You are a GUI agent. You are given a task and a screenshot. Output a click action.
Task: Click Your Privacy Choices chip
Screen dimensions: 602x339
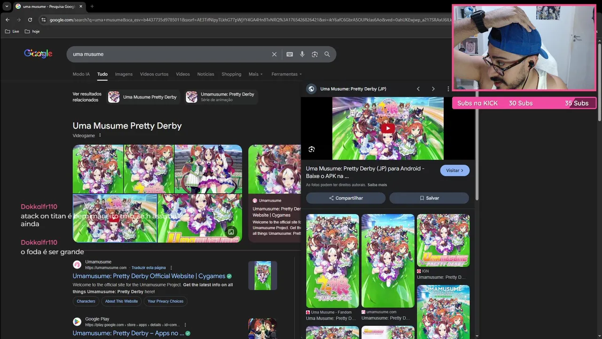coord(166,301)
